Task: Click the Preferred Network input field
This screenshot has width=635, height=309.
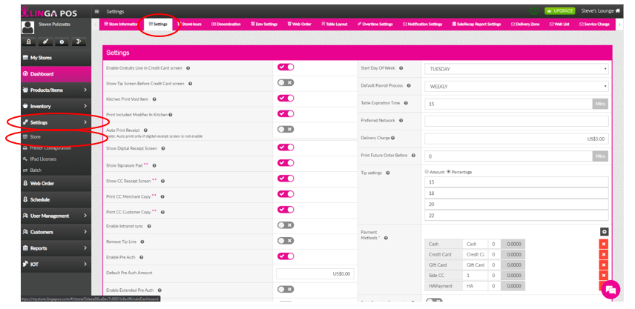Action: (516, 121)
